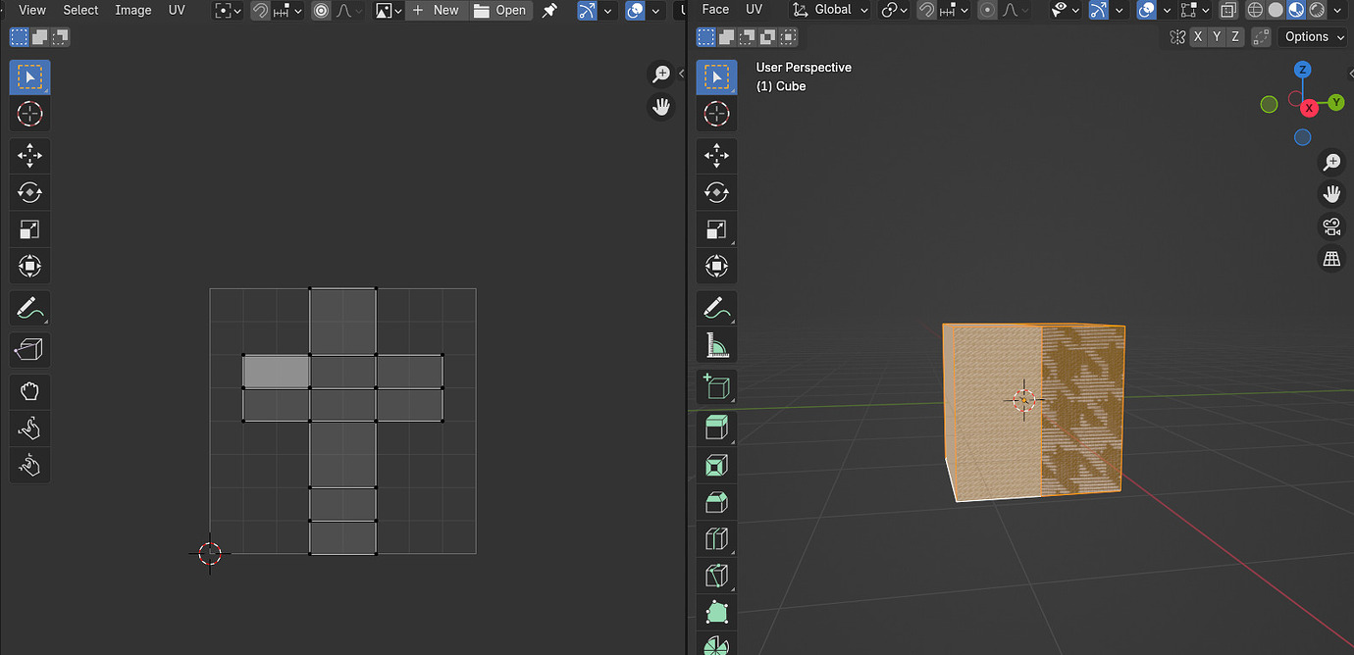Select the Transform tool in the UV editor
Screen dimensions: 1354x655
tap(29, 266)
